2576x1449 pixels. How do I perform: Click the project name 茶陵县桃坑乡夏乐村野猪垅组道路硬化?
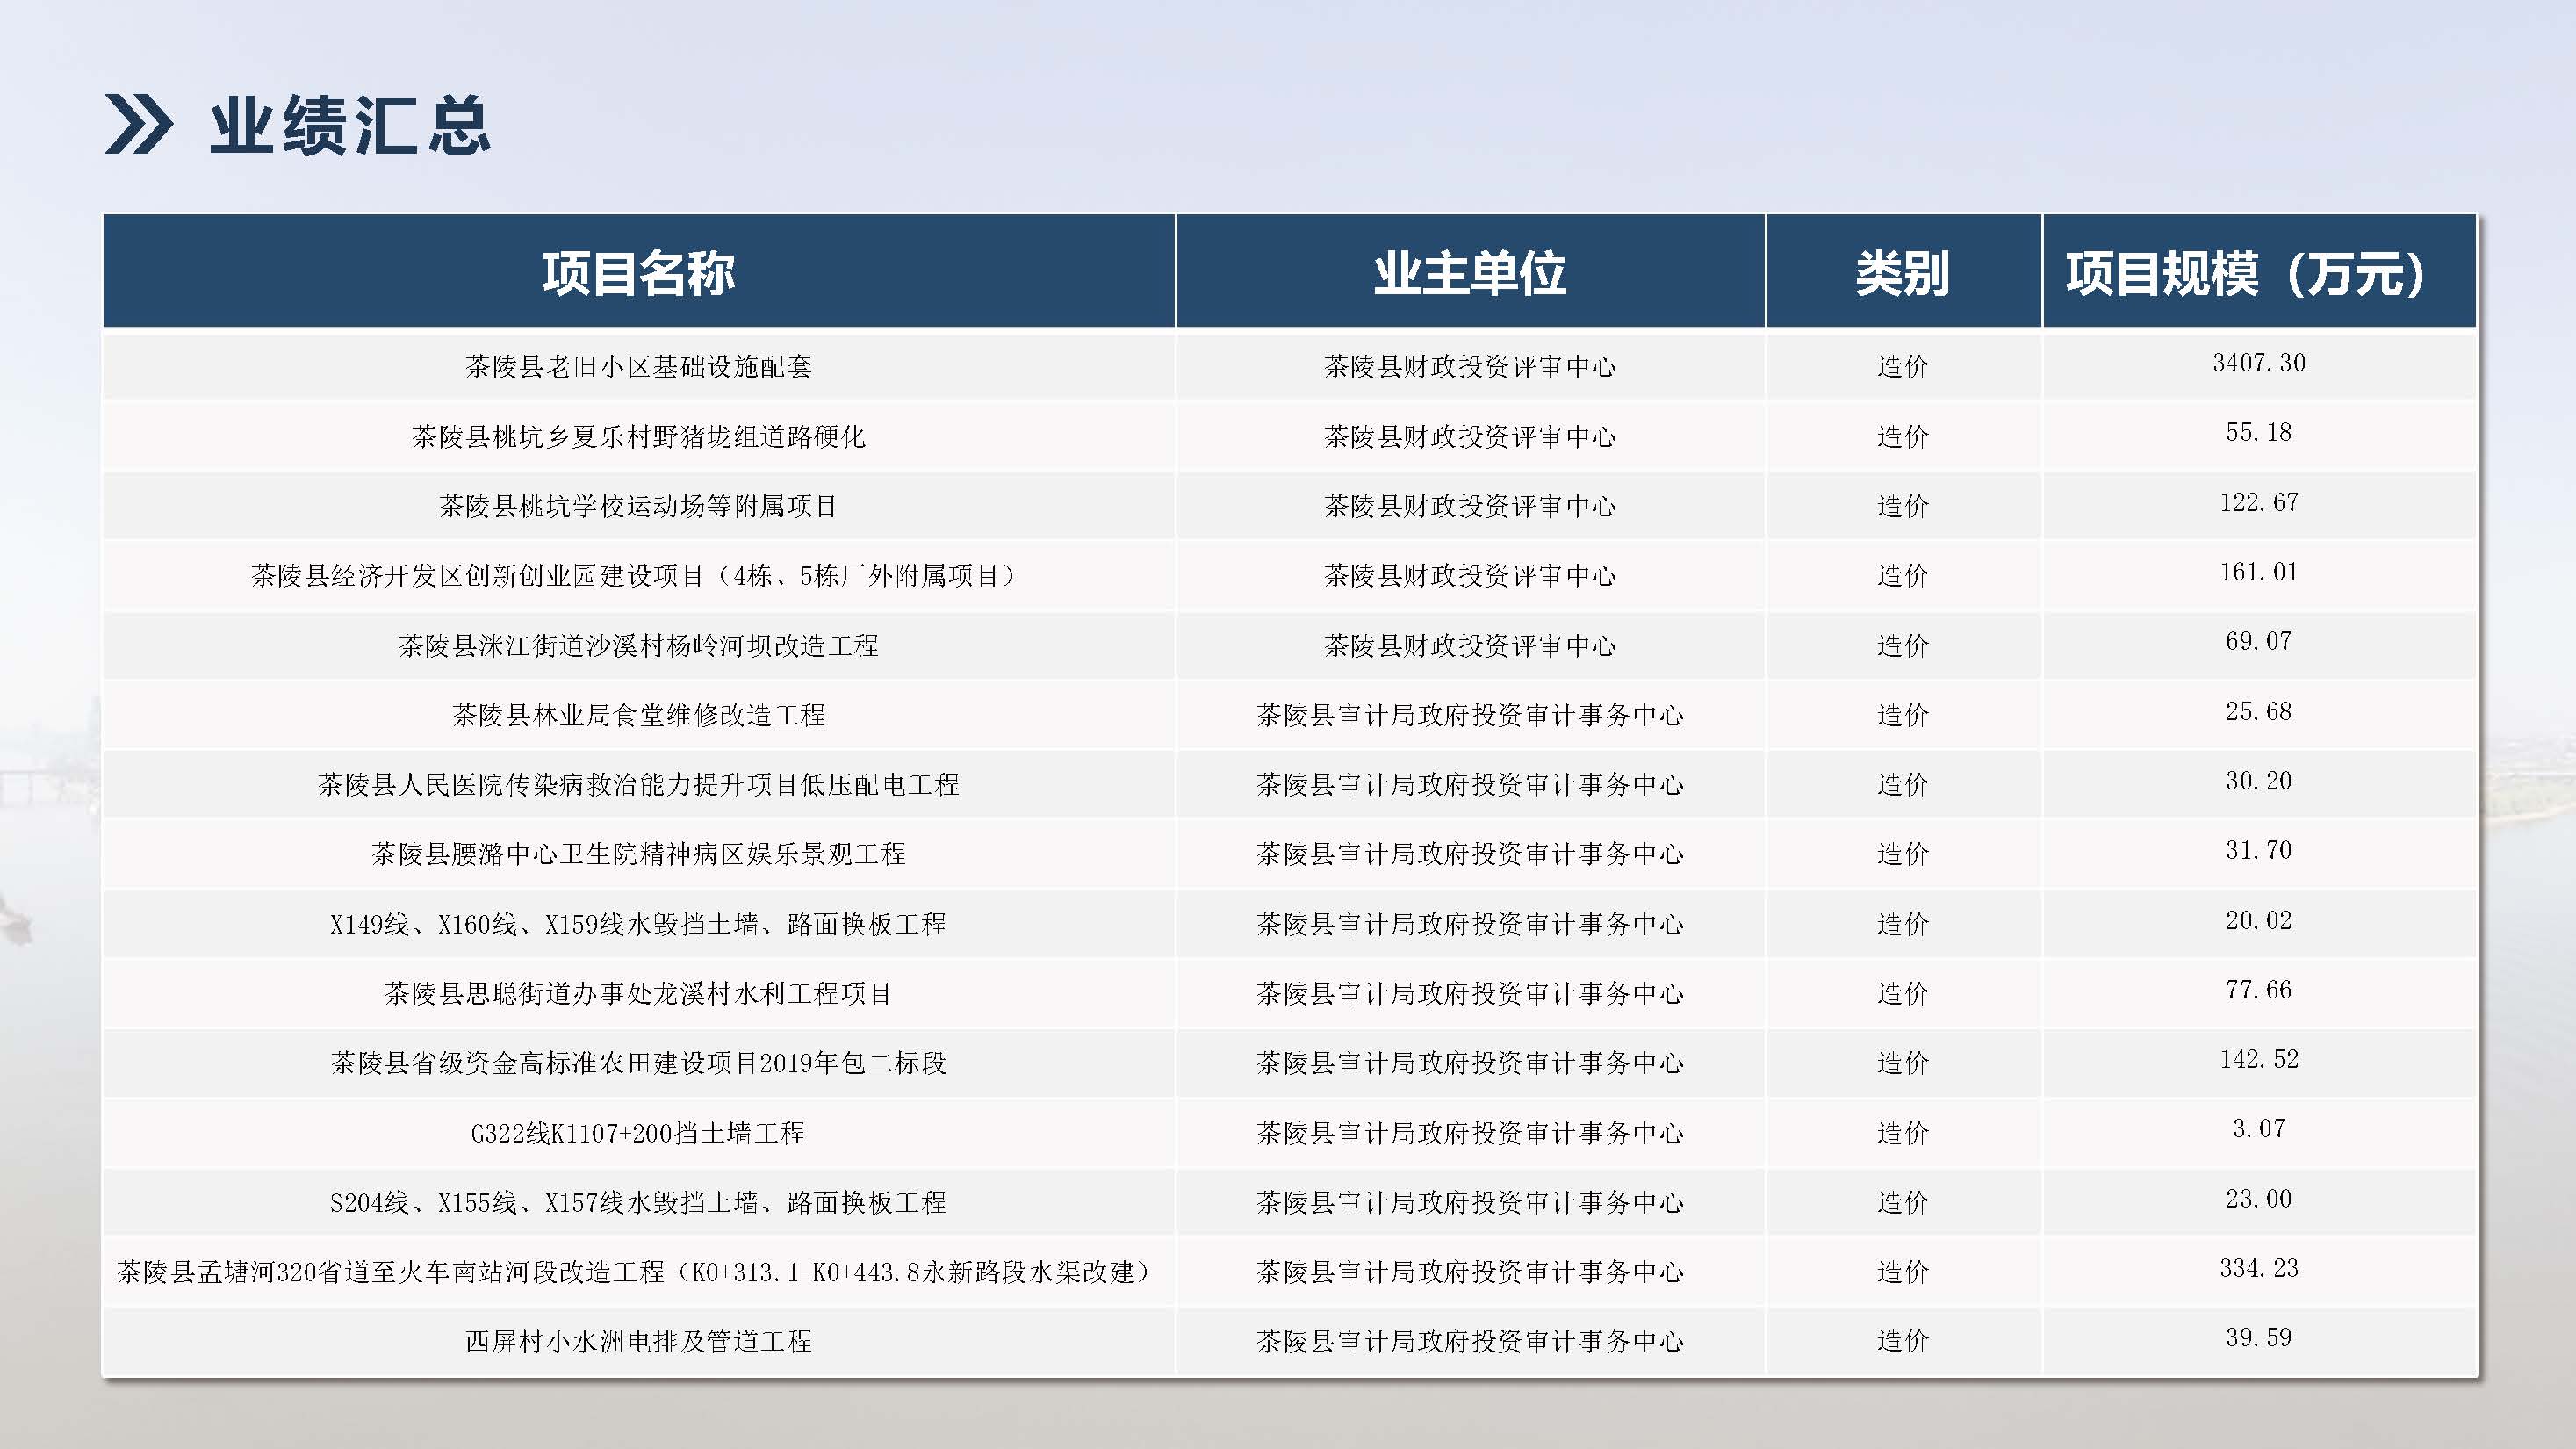point(639,437)
